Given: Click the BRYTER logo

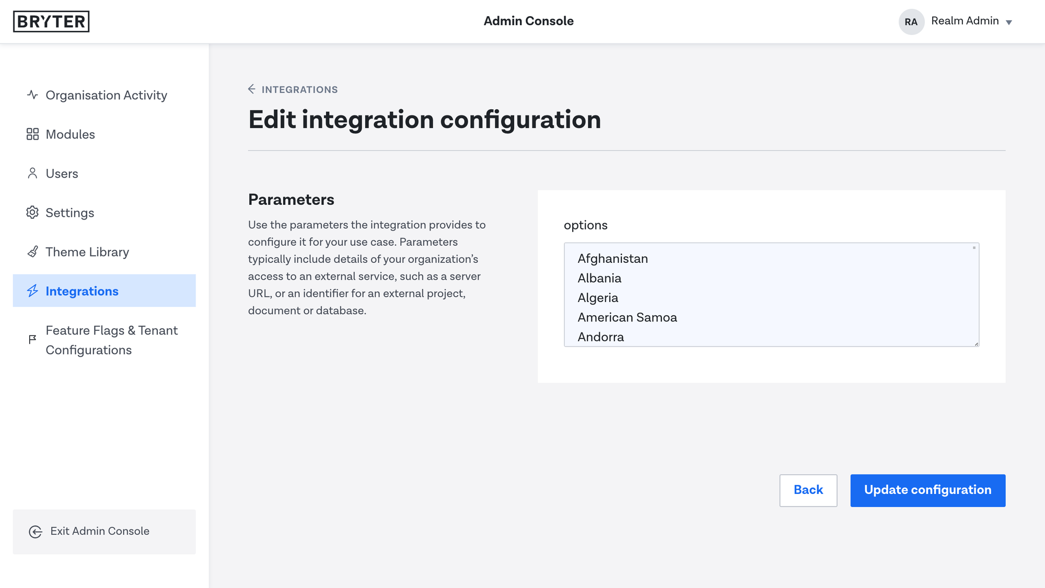Looking at the screenshot, I should (x=51, y=21).
